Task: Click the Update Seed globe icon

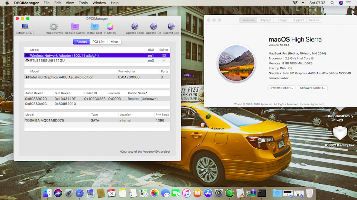Action: (135, 27)
